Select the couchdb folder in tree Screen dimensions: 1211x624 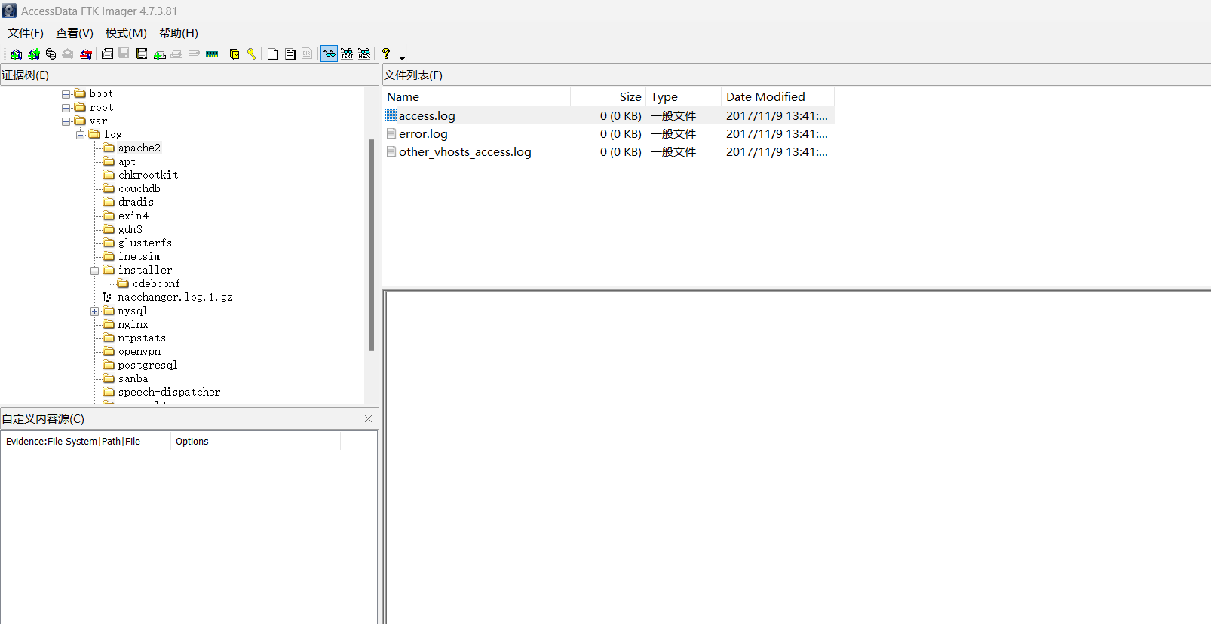pos(139,188)
